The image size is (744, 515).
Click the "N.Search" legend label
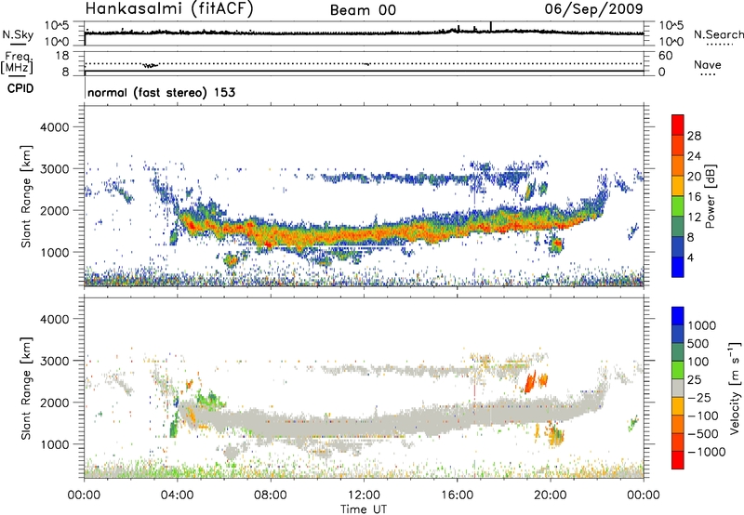[x=719, y=34]
